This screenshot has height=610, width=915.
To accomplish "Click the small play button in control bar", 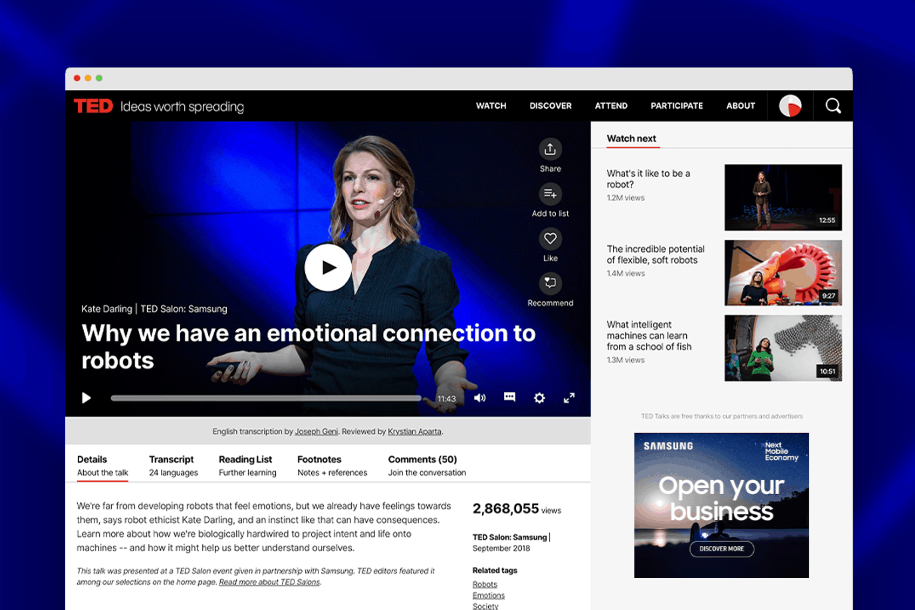I will point(86,398).
